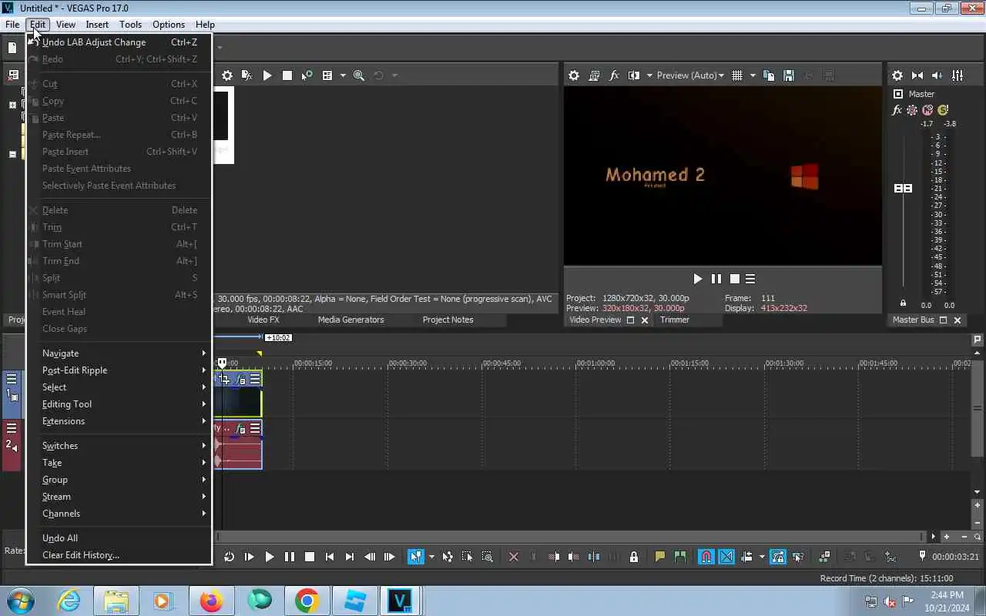Open Master FX chain icon
986x616 pixels.
point(897,110)
